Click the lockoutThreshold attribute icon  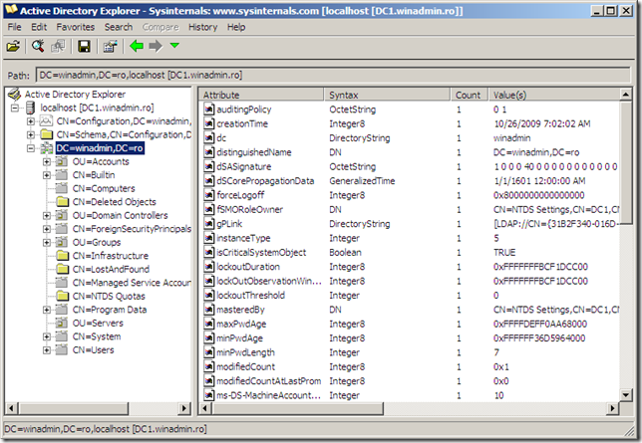coord(209,296)
